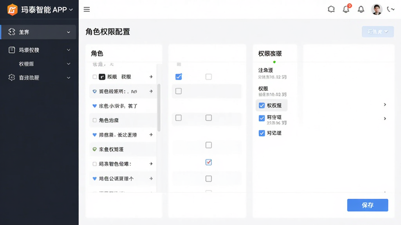401x225 pixels.
Task: Expand right chevron of the second checked permission
Action: click(x=385, y=118)
